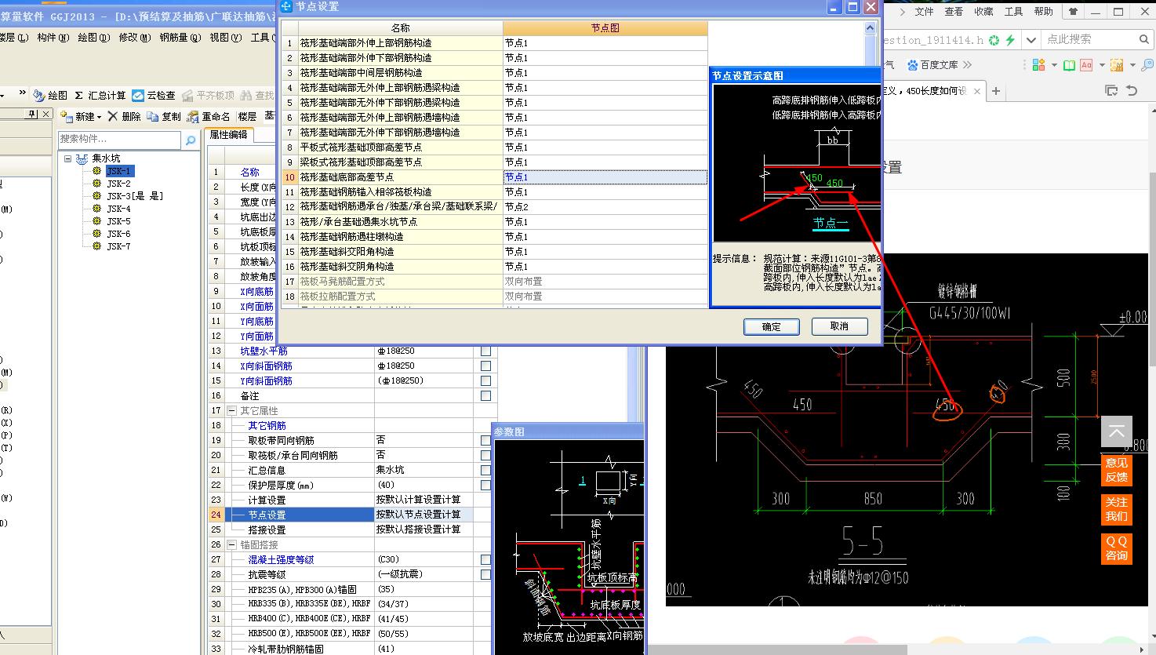
Task: Click Aa translation extension icon
Action: click(x=1086, y=65)
